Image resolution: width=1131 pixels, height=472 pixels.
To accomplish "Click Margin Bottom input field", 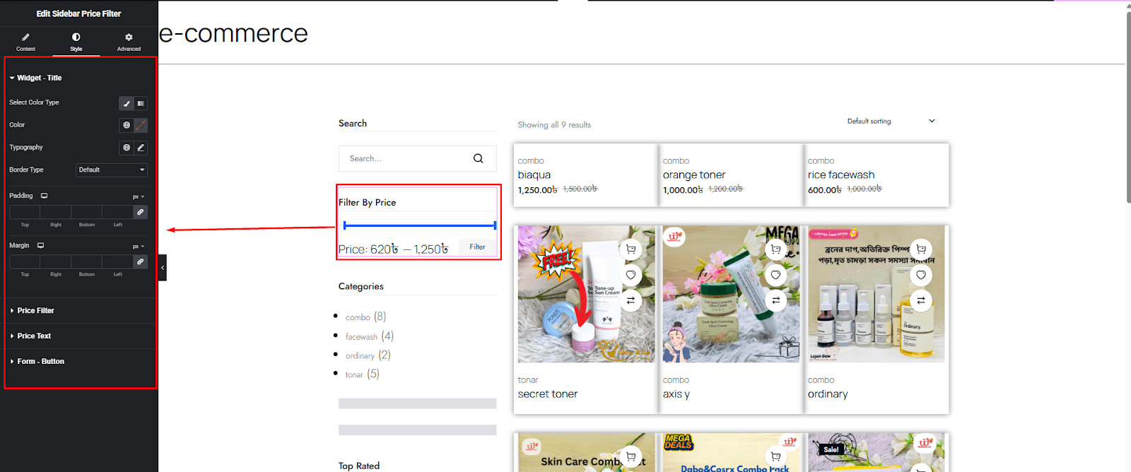I will [x=87, y=262].
